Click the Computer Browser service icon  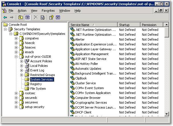(73, 97)
